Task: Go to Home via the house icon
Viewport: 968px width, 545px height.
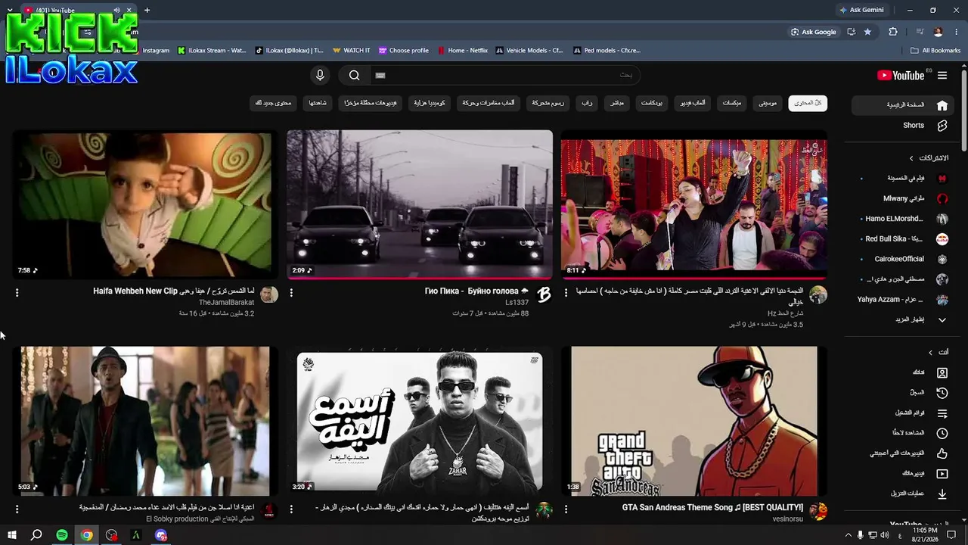Action: click(x=942, y=105)
